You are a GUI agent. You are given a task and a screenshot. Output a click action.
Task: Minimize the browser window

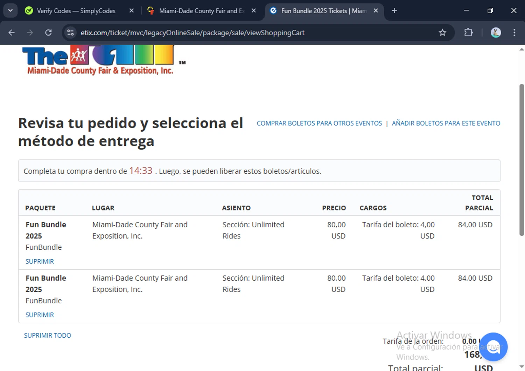pyautogui.click(x=467, y=11)
